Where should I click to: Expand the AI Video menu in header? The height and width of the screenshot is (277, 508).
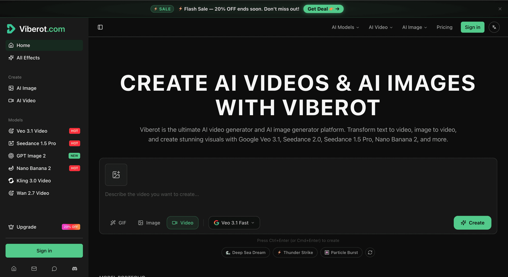(x=380, y=27)
